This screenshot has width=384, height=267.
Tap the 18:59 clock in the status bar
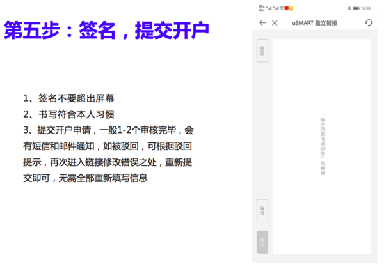(x=366, y=8)
